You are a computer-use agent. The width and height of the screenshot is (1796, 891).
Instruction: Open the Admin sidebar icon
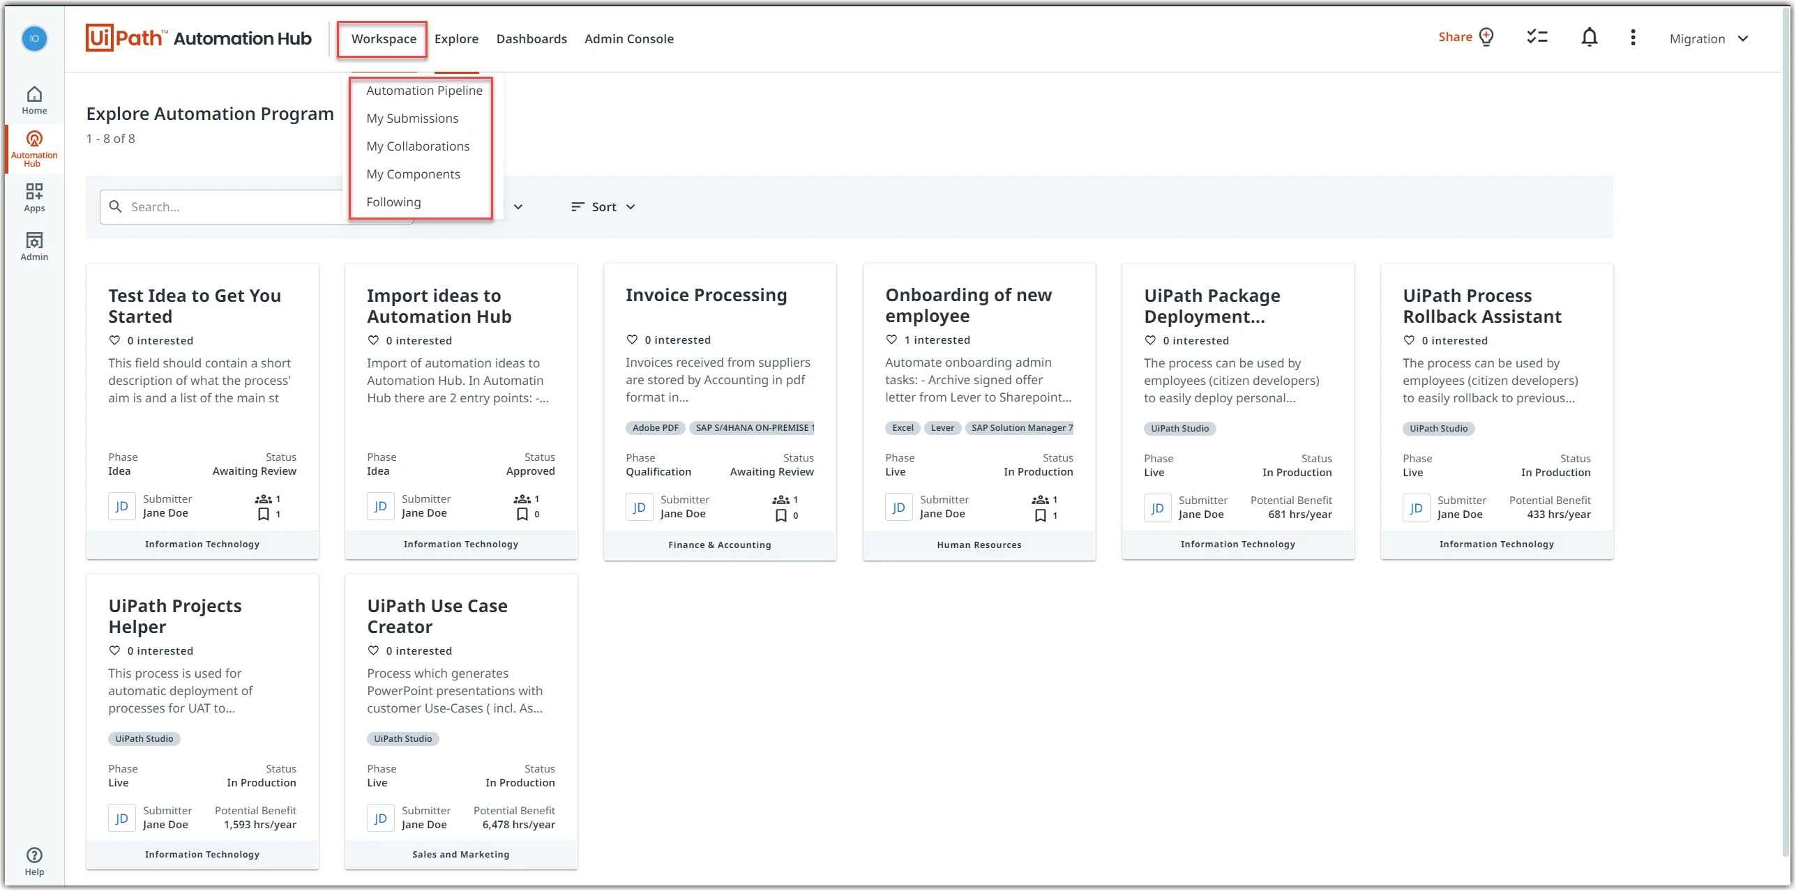34,246
